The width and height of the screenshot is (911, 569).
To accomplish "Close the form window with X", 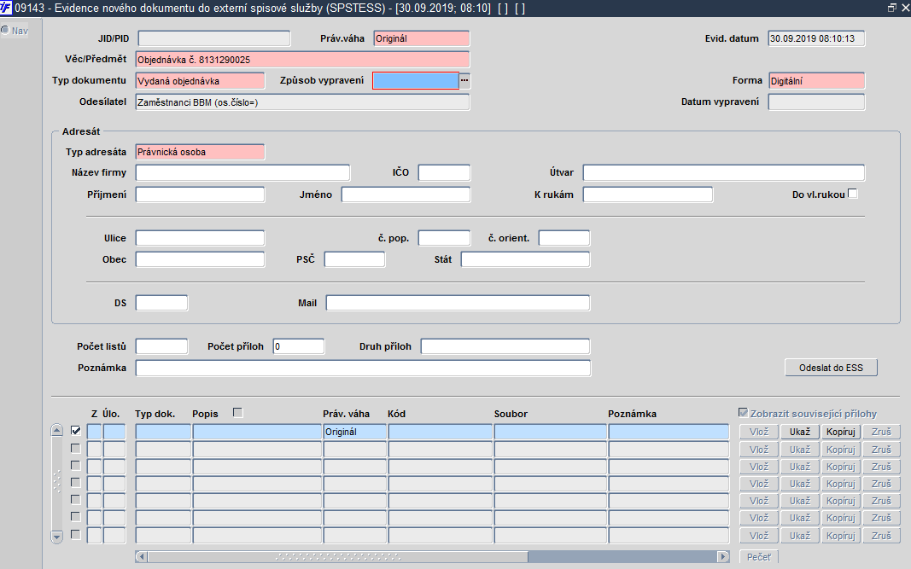I will pos(905,9).
